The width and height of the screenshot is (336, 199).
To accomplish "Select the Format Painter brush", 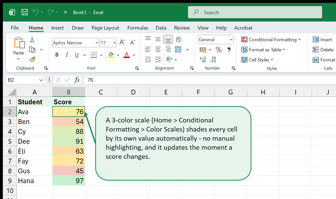I will [x=32, y=60].
